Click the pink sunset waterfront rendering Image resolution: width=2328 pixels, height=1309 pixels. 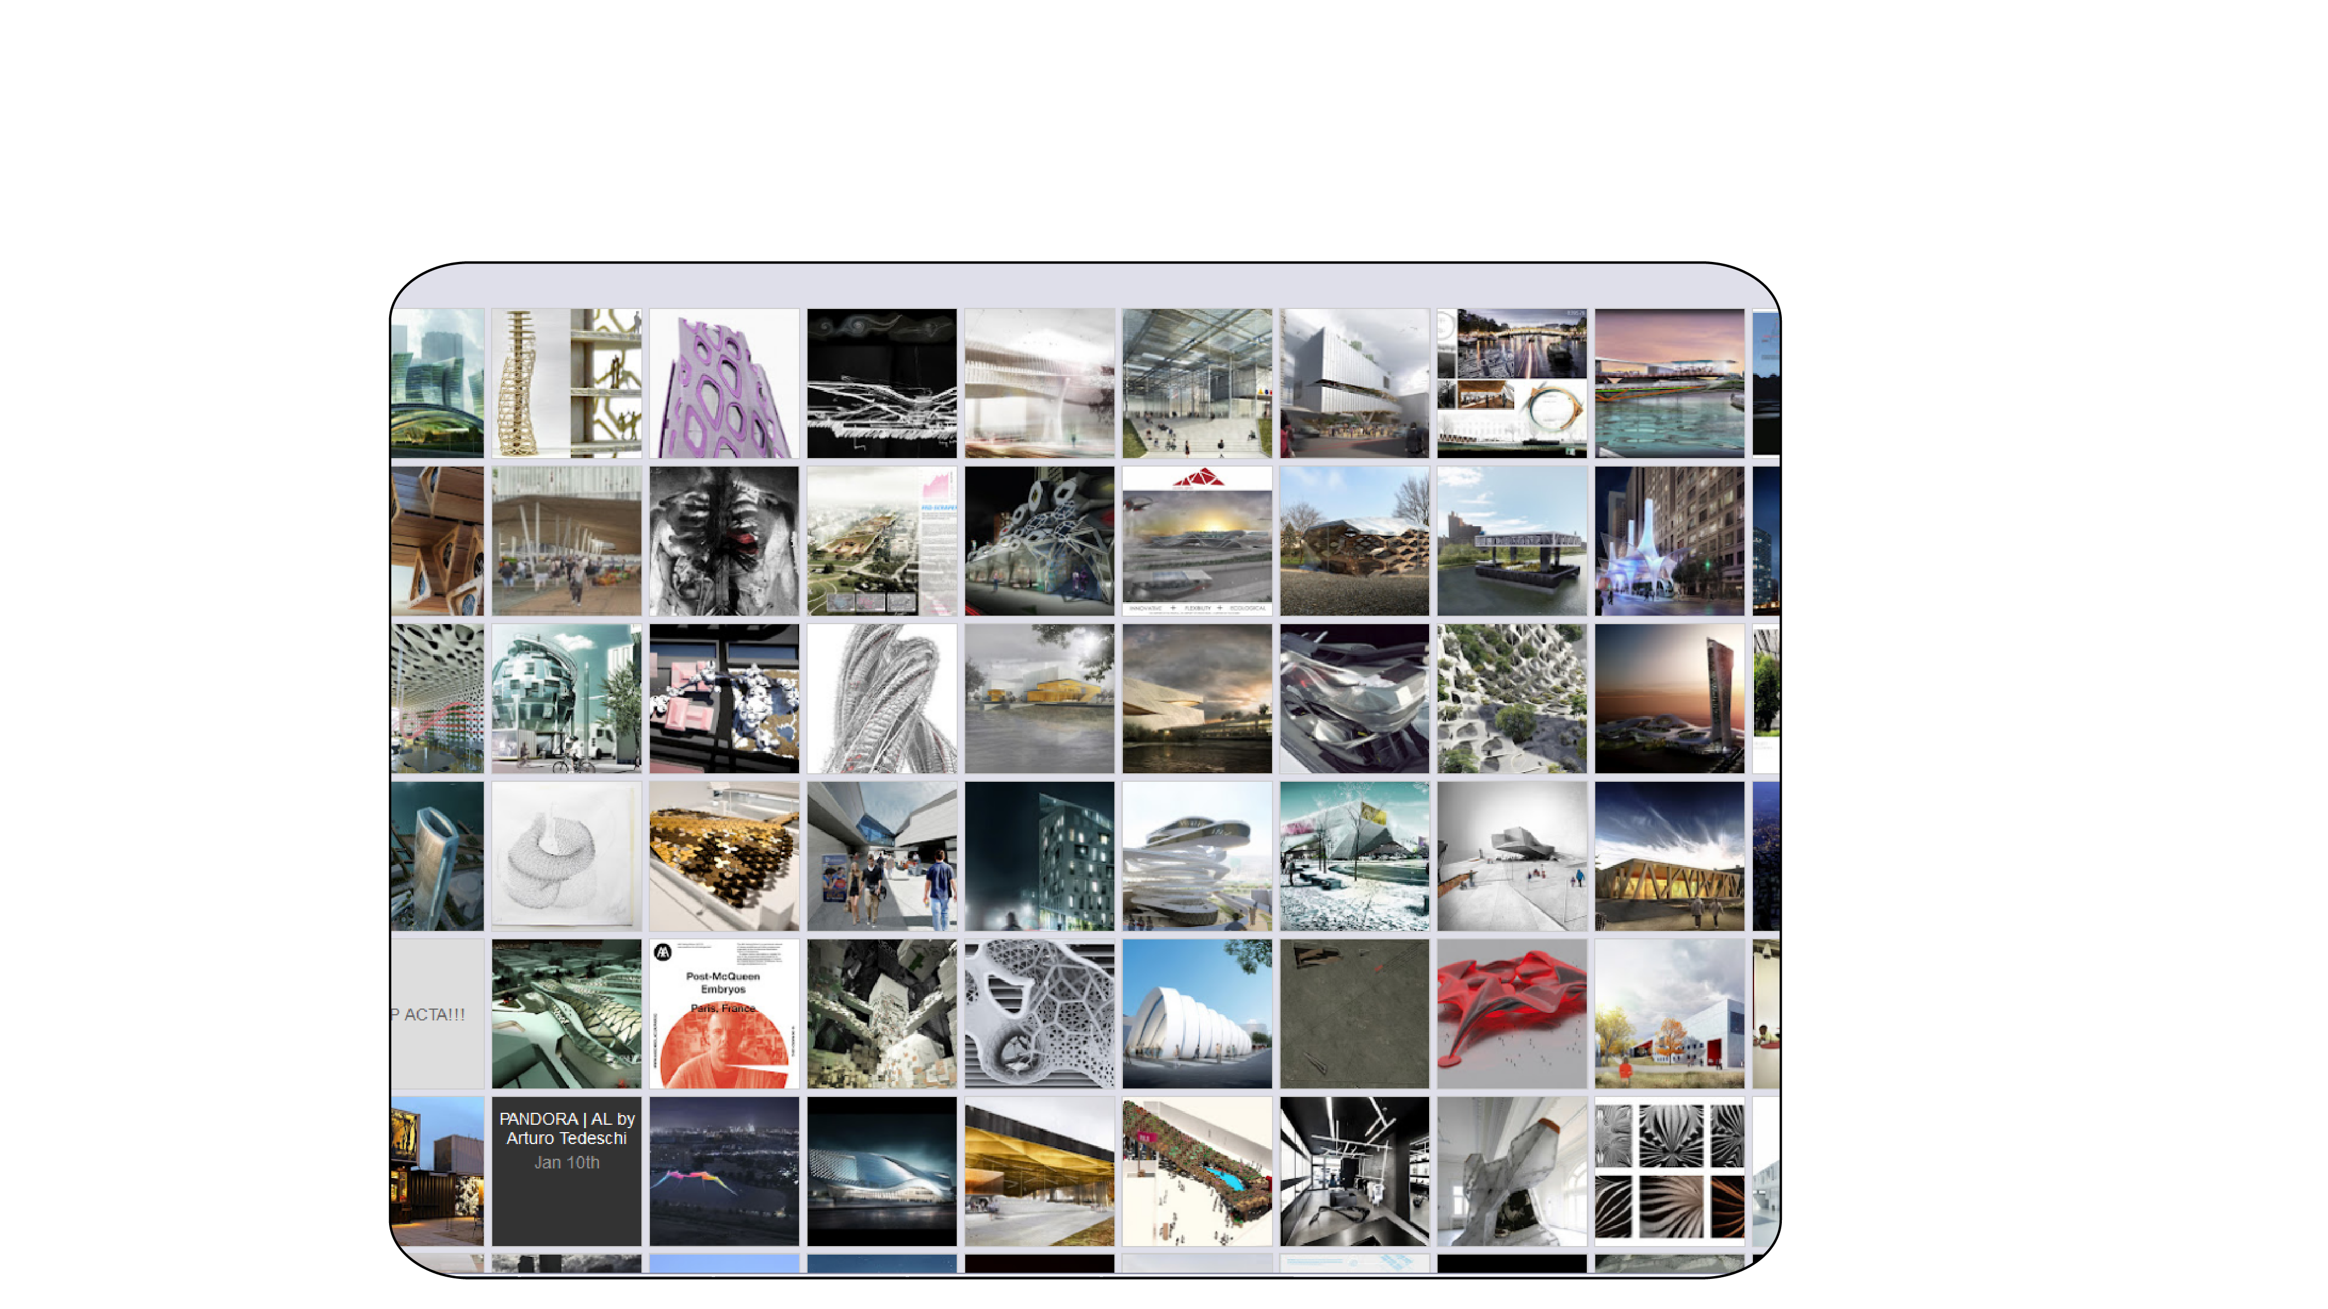tap(1668, 383)
